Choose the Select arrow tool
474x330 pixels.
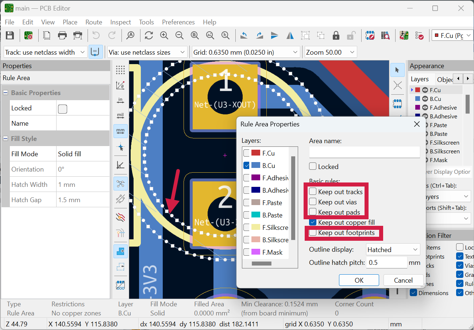397,70
